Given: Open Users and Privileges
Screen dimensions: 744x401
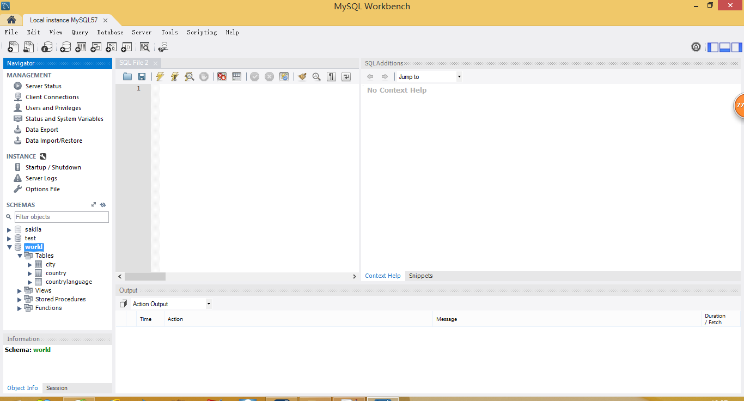Looking at the screenshot, I should coord(53,108).
